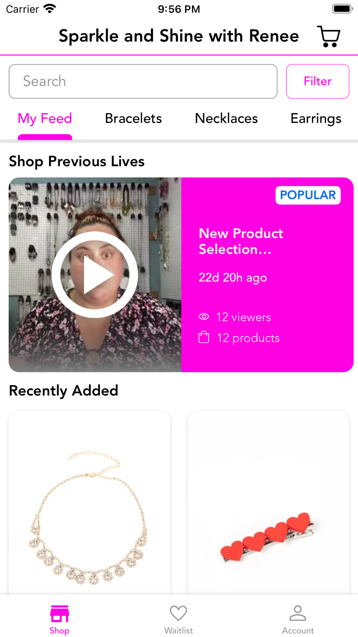Tap the products bag icon
This screenshot has width=358, height=637.
point(204,337)
